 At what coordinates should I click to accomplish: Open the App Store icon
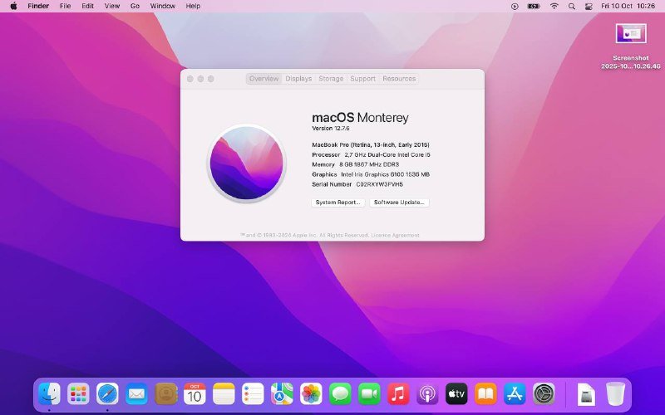tap(515, 393)
